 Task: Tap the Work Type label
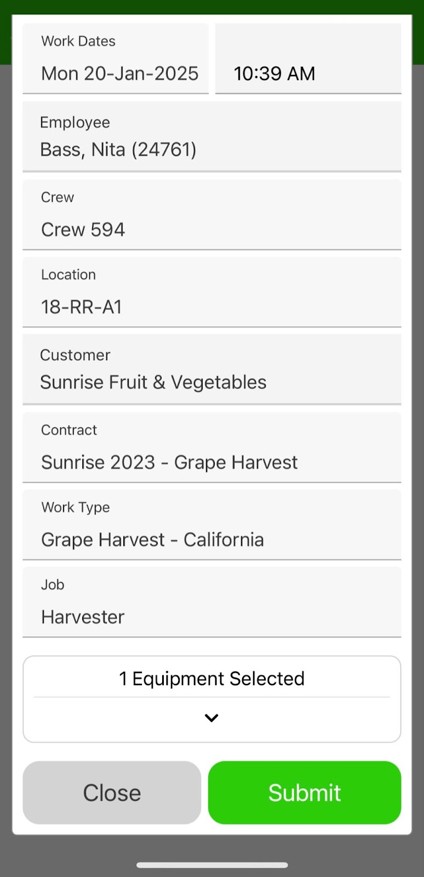click(x=76, y=508)
